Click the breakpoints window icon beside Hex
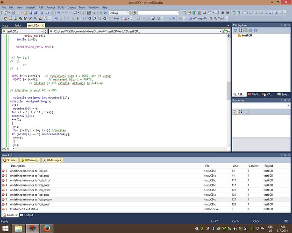 point(125,18)
